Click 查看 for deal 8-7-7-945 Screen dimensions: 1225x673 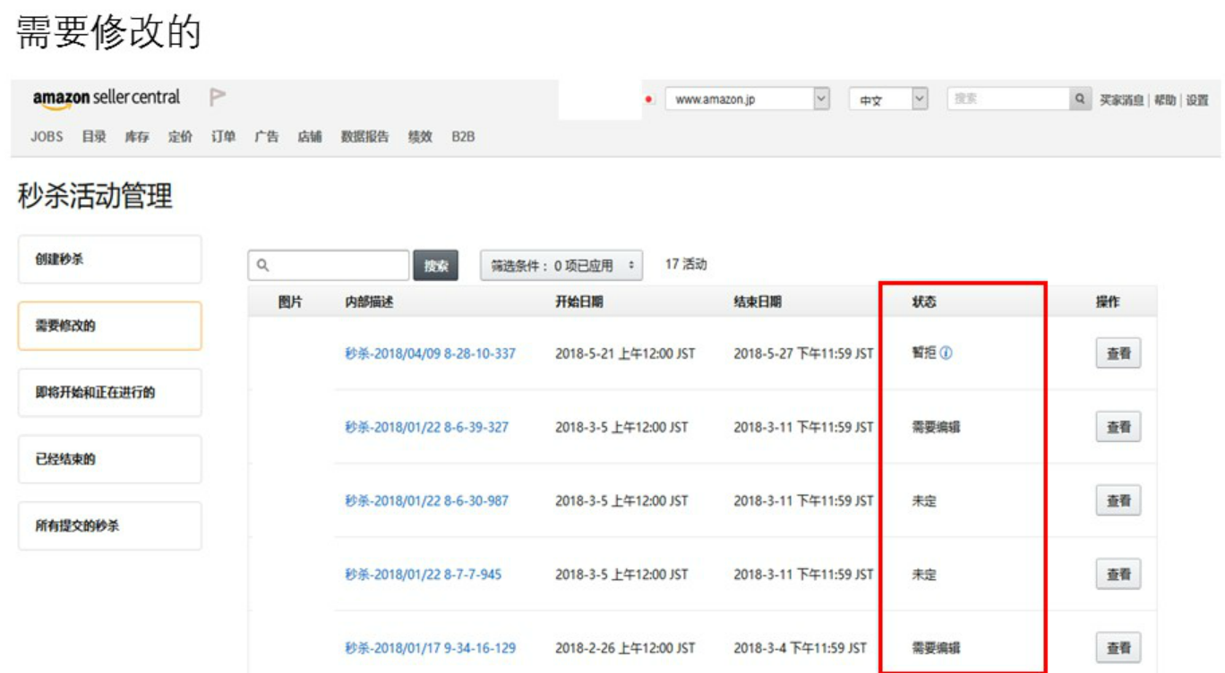(x=1118, y=574)
